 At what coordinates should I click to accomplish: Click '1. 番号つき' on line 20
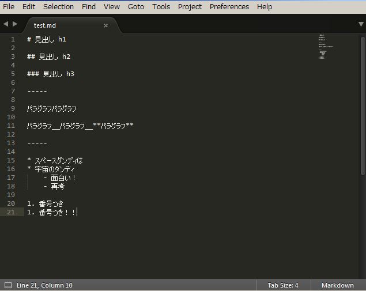(x=45, y=204)
